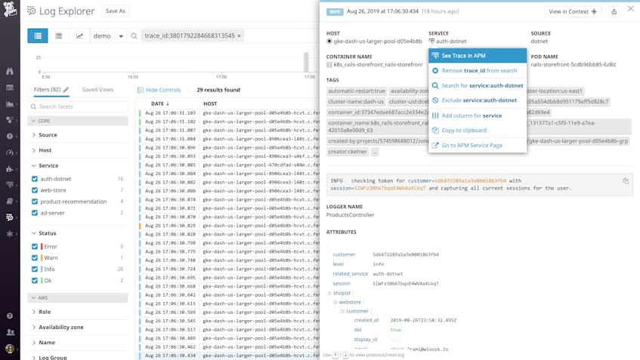
Task: Collapse the CORE facet group
Action: coord(78,121)
